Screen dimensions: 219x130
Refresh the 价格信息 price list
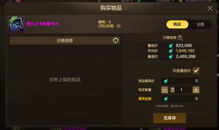coord(116,40)
